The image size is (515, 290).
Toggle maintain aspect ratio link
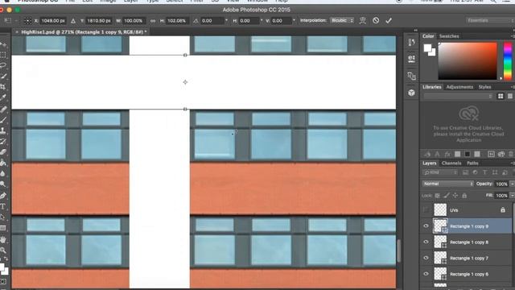[153, 21]
